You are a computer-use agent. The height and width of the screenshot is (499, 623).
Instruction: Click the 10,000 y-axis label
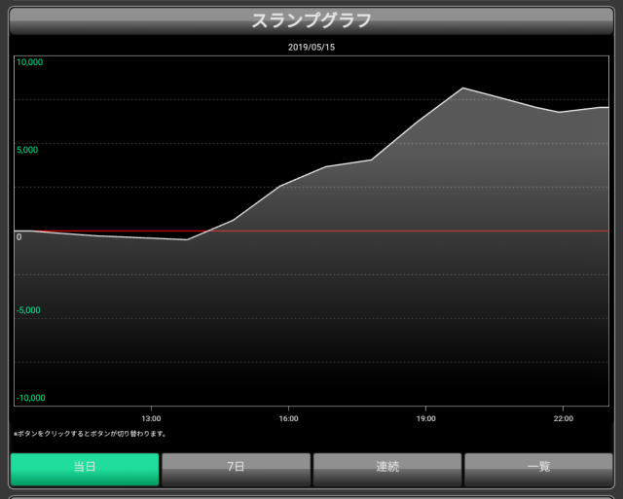tap(30, 63)
